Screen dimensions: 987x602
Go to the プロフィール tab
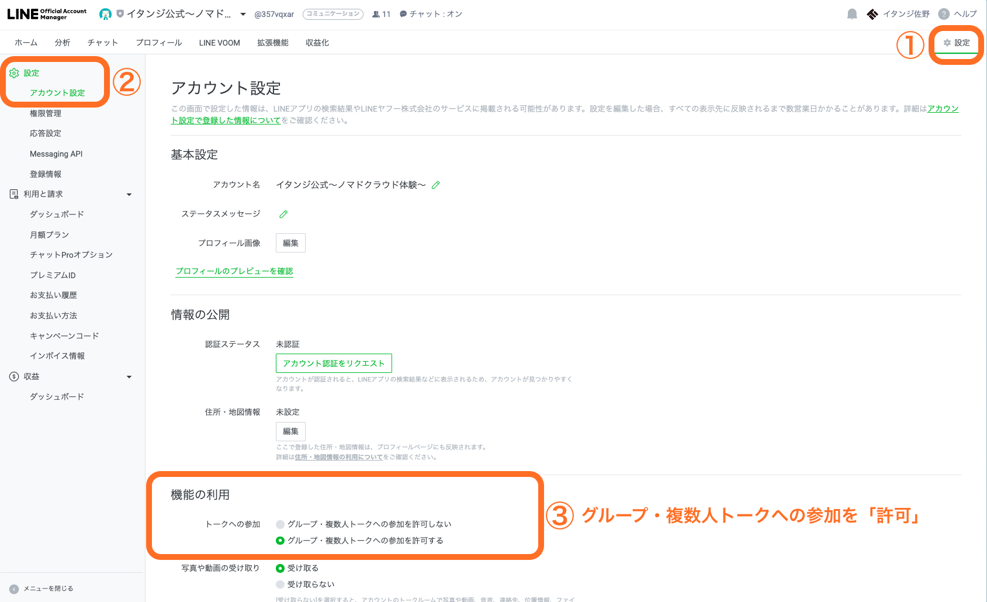click(159, 43)
